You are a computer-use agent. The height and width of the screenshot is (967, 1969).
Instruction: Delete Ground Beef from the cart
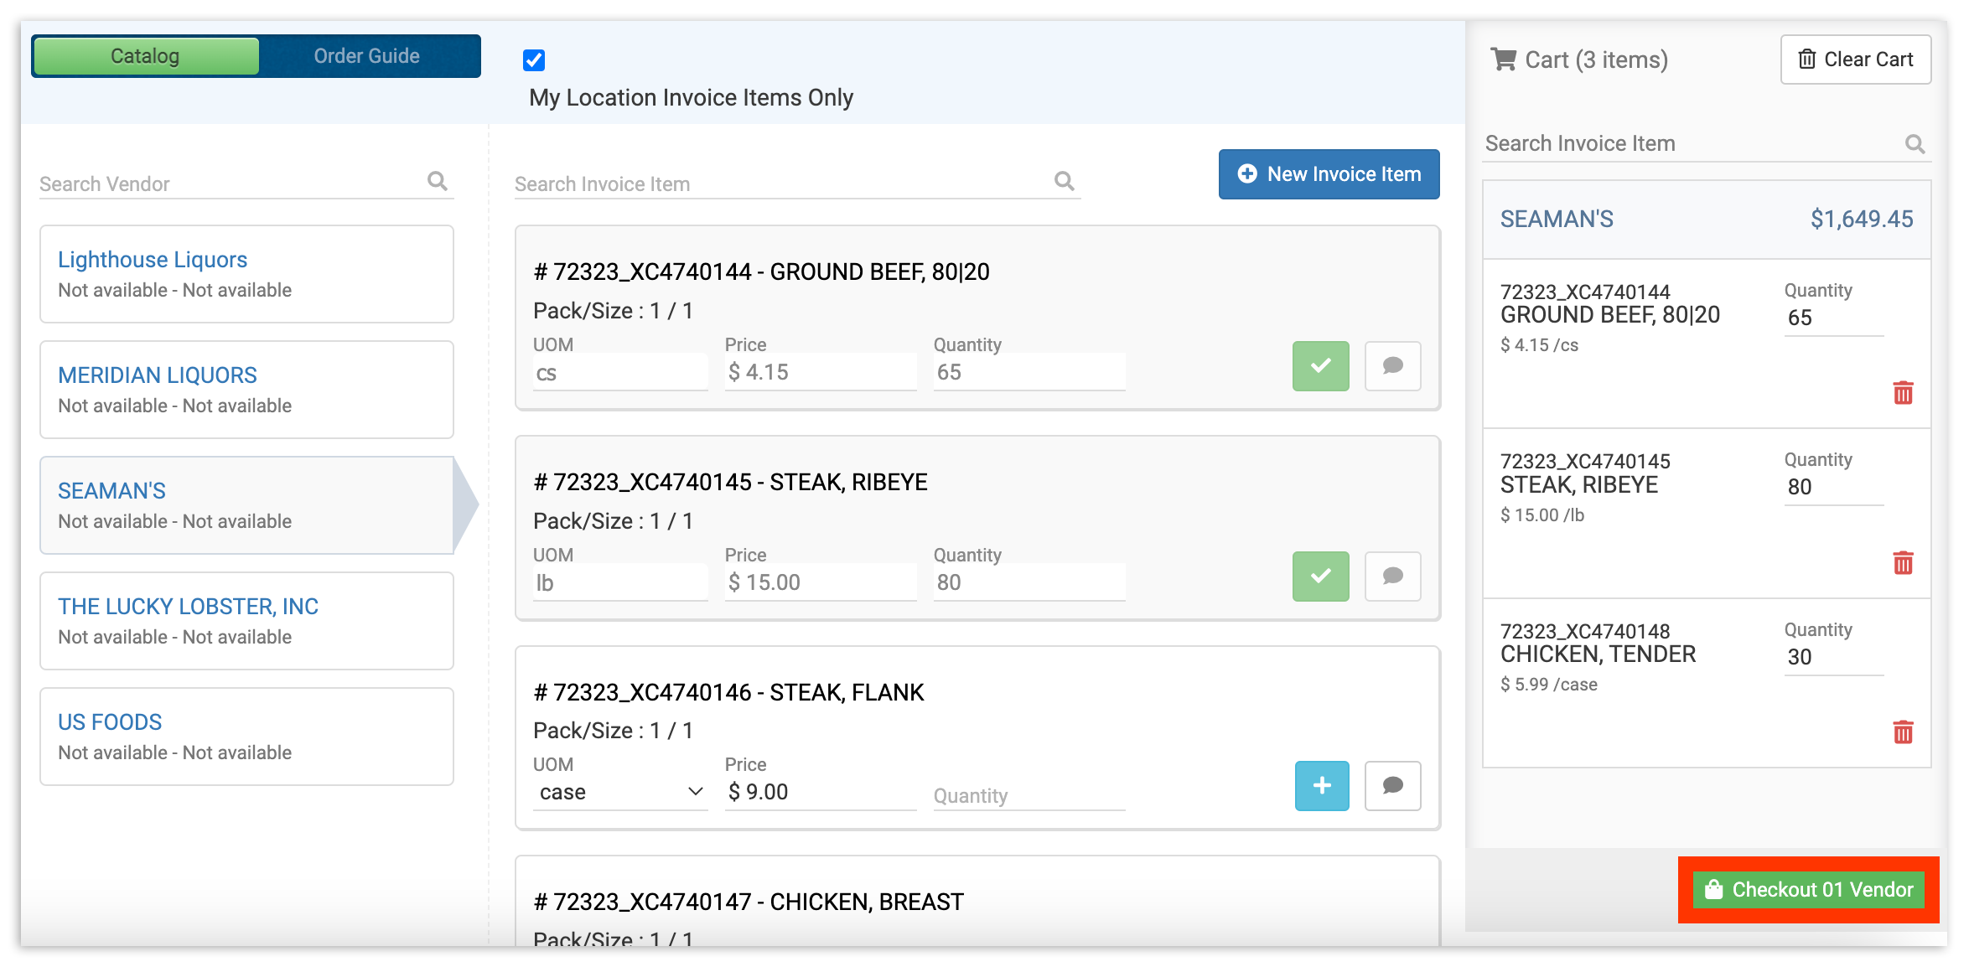tap(1903, 392)
